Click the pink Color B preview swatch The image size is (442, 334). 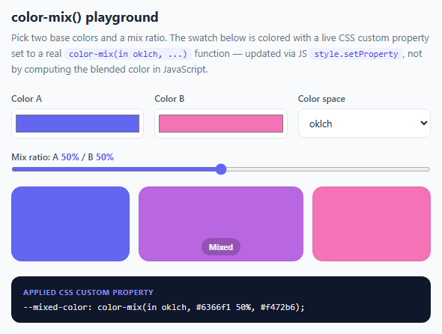(x=372, y=224)
